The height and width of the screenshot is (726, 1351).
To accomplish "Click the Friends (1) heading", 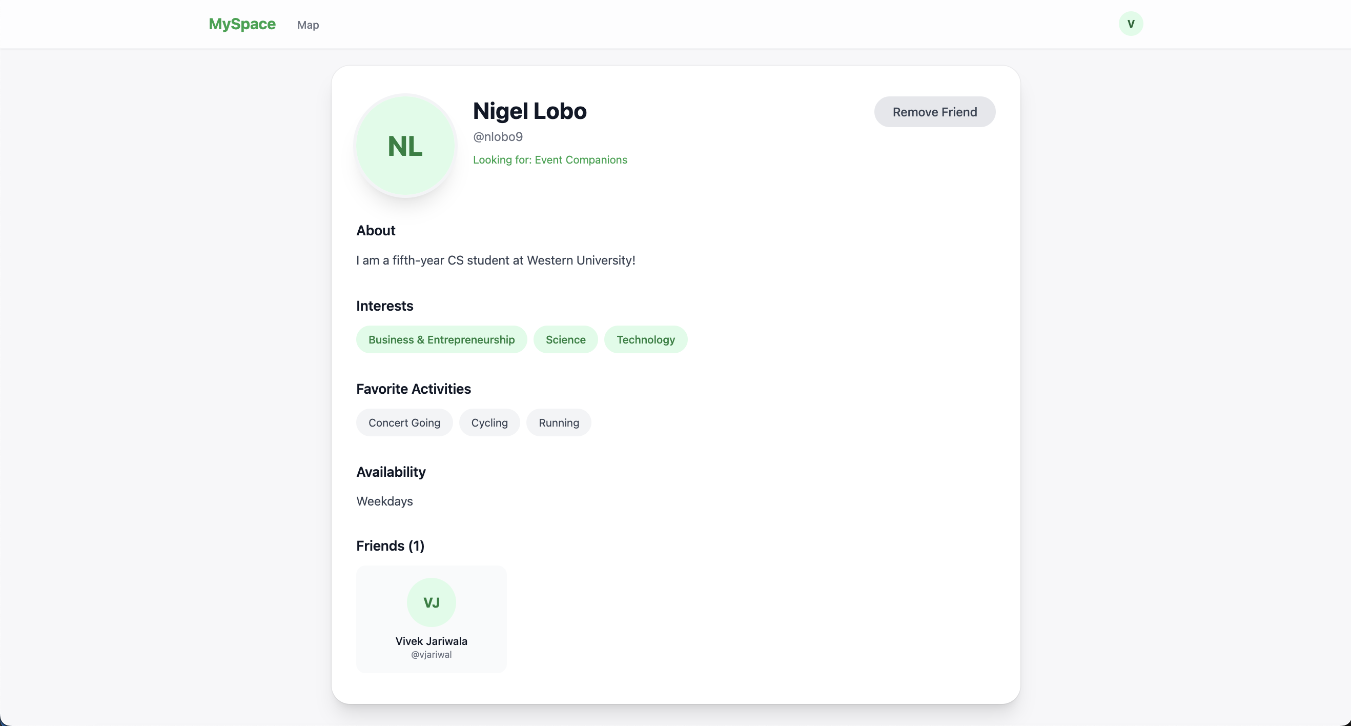I will 390,546.
